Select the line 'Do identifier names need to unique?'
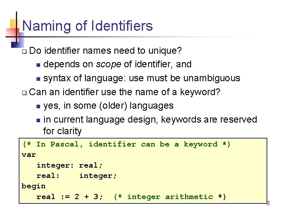Screen dimensions: 286x215 (x=105, y=51)
